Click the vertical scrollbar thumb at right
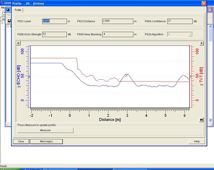The height and width of the screenshot is (170, 214). pyautogui.click(x=210, y=34)
